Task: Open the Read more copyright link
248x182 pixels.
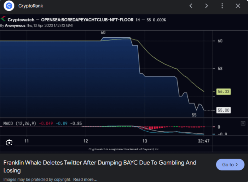Action: click(x=85, y=180)
